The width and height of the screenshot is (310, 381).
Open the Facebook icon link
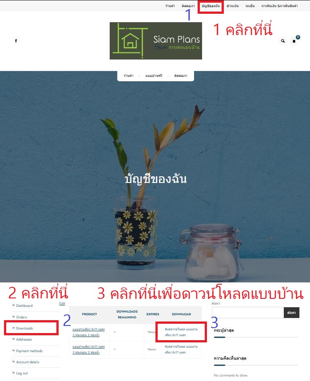[x=16, y=41]
